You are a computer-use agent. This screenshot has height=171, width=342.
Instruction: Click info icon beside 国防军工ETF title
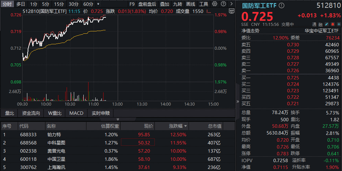[282, 6]
